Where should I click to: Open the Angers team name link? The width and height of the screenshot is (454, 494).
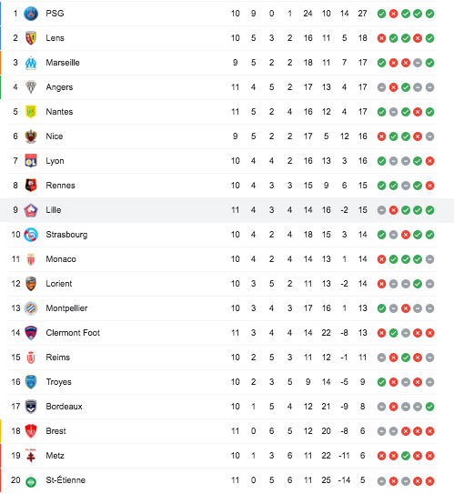tap(59, 87)
